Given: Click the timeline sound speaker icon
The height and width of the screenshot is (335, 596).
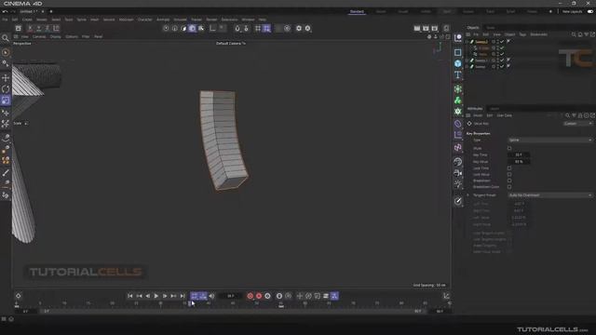Looking at the screenshot, I should pyautogui.click(x=211, y=296).
